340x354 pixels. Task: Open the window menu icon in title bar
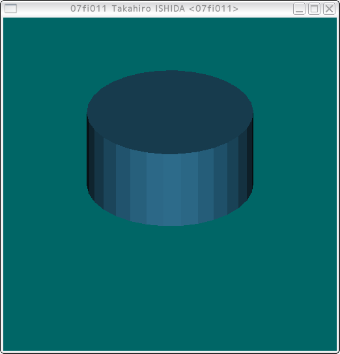coord(10,9)
